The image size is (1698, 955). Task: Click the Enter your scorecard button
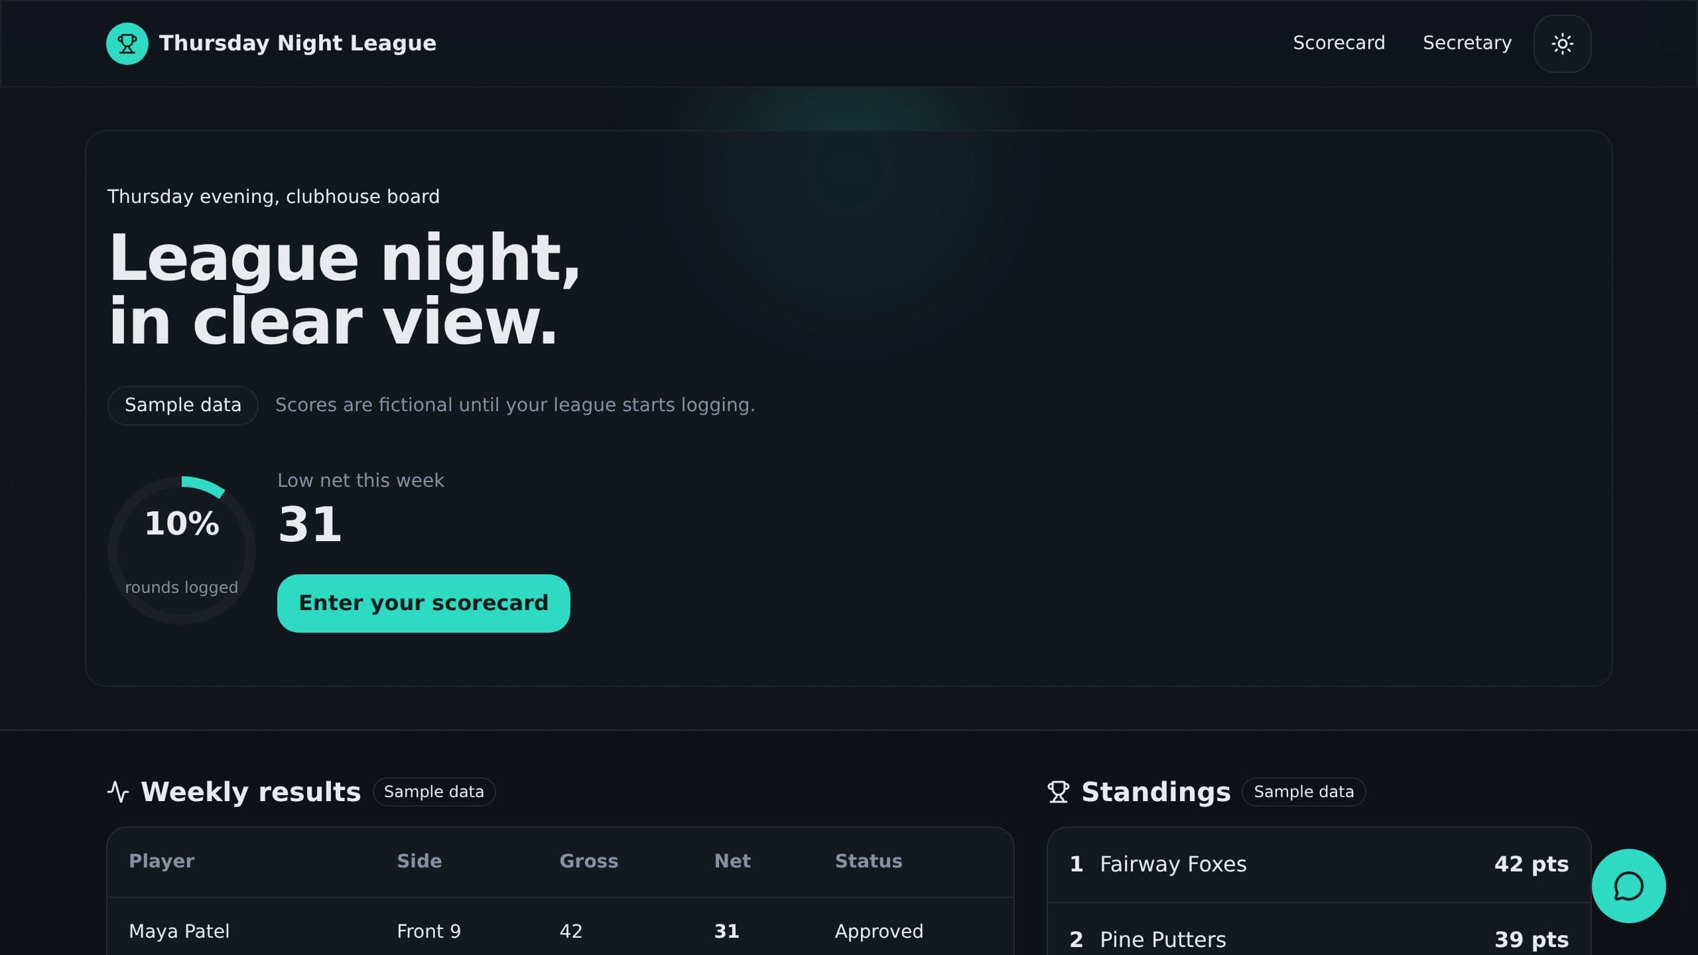coord(423,603)
